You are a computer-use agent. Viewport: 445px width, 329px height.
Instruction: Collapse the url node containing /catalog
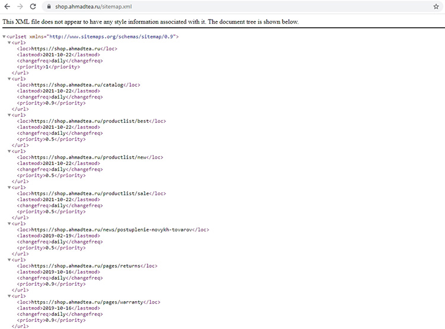pyautogui.click(x=9, y=79)
